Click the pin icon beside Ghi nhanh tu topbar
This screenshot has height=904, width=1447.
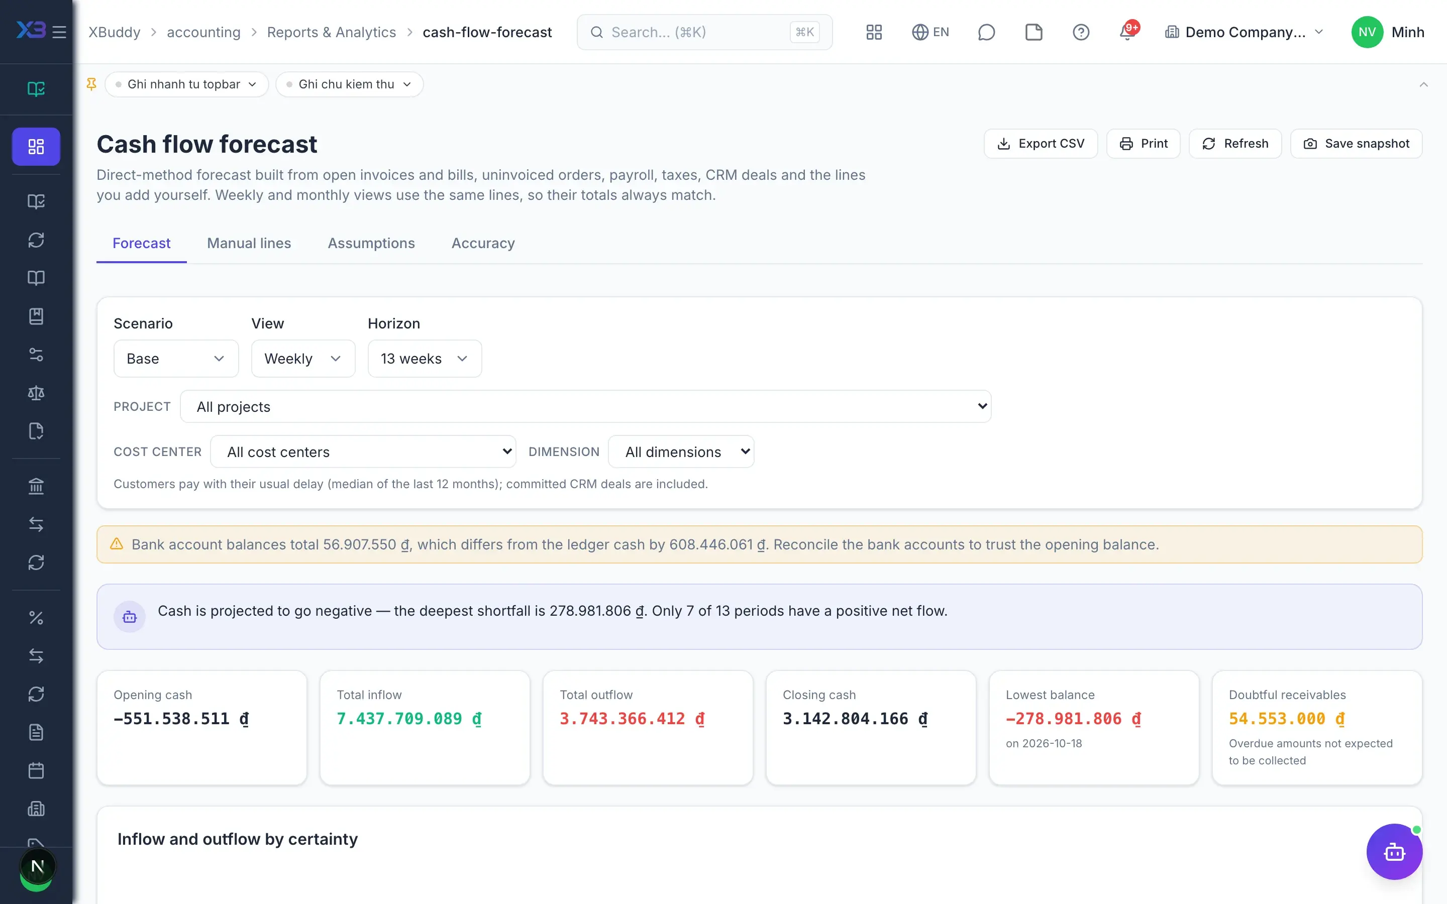click(x=91, y=84)
